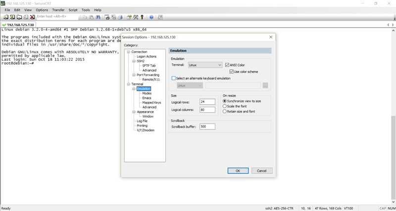Screen dimensions: 396x211
Task: Select Mapped Keys in the tree
Action: click(x=151, y=103)
